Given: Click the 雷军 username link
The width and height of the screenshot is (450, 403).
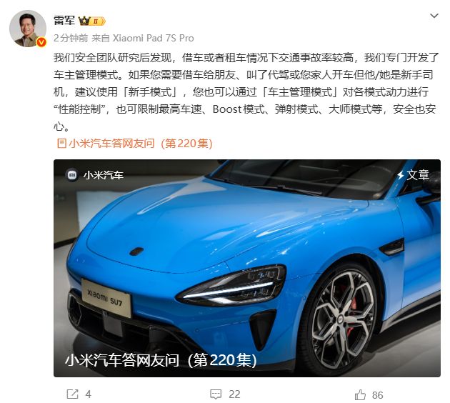Looking at the screenshot, I should click(64, 21).
